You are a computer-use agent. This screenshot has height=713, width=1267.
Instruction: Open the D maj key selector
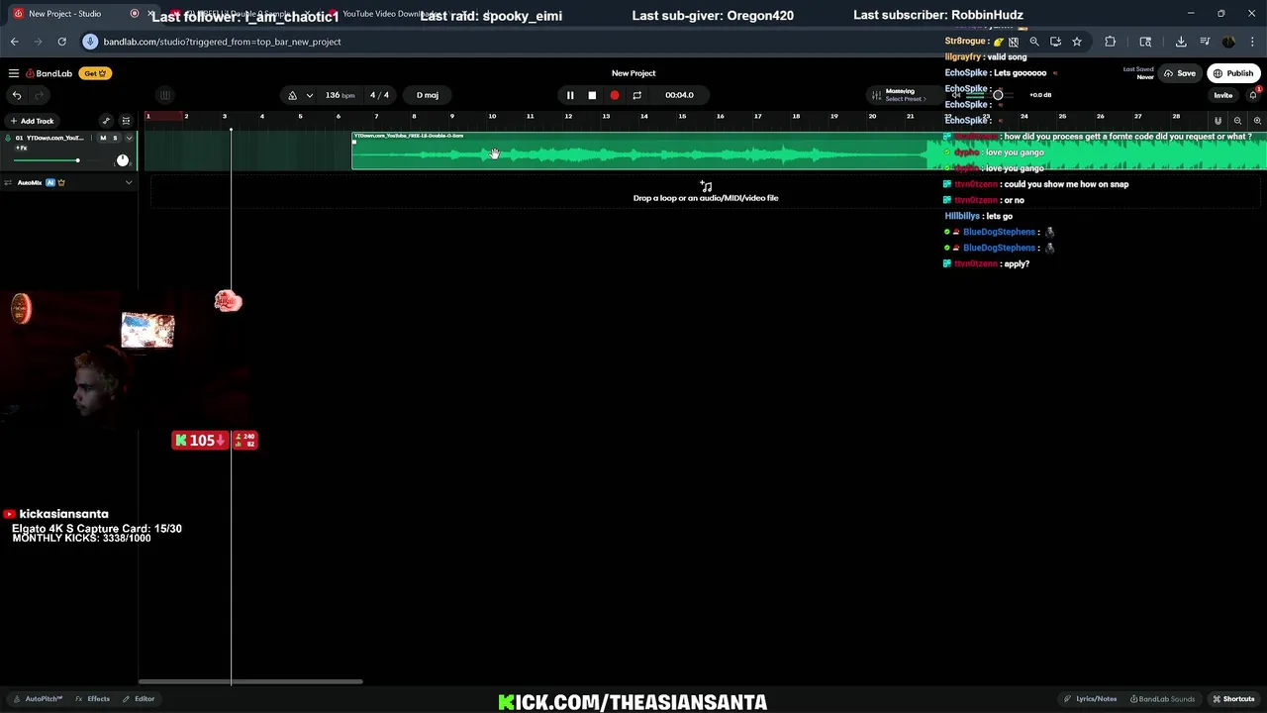click(x=428, y=95)
